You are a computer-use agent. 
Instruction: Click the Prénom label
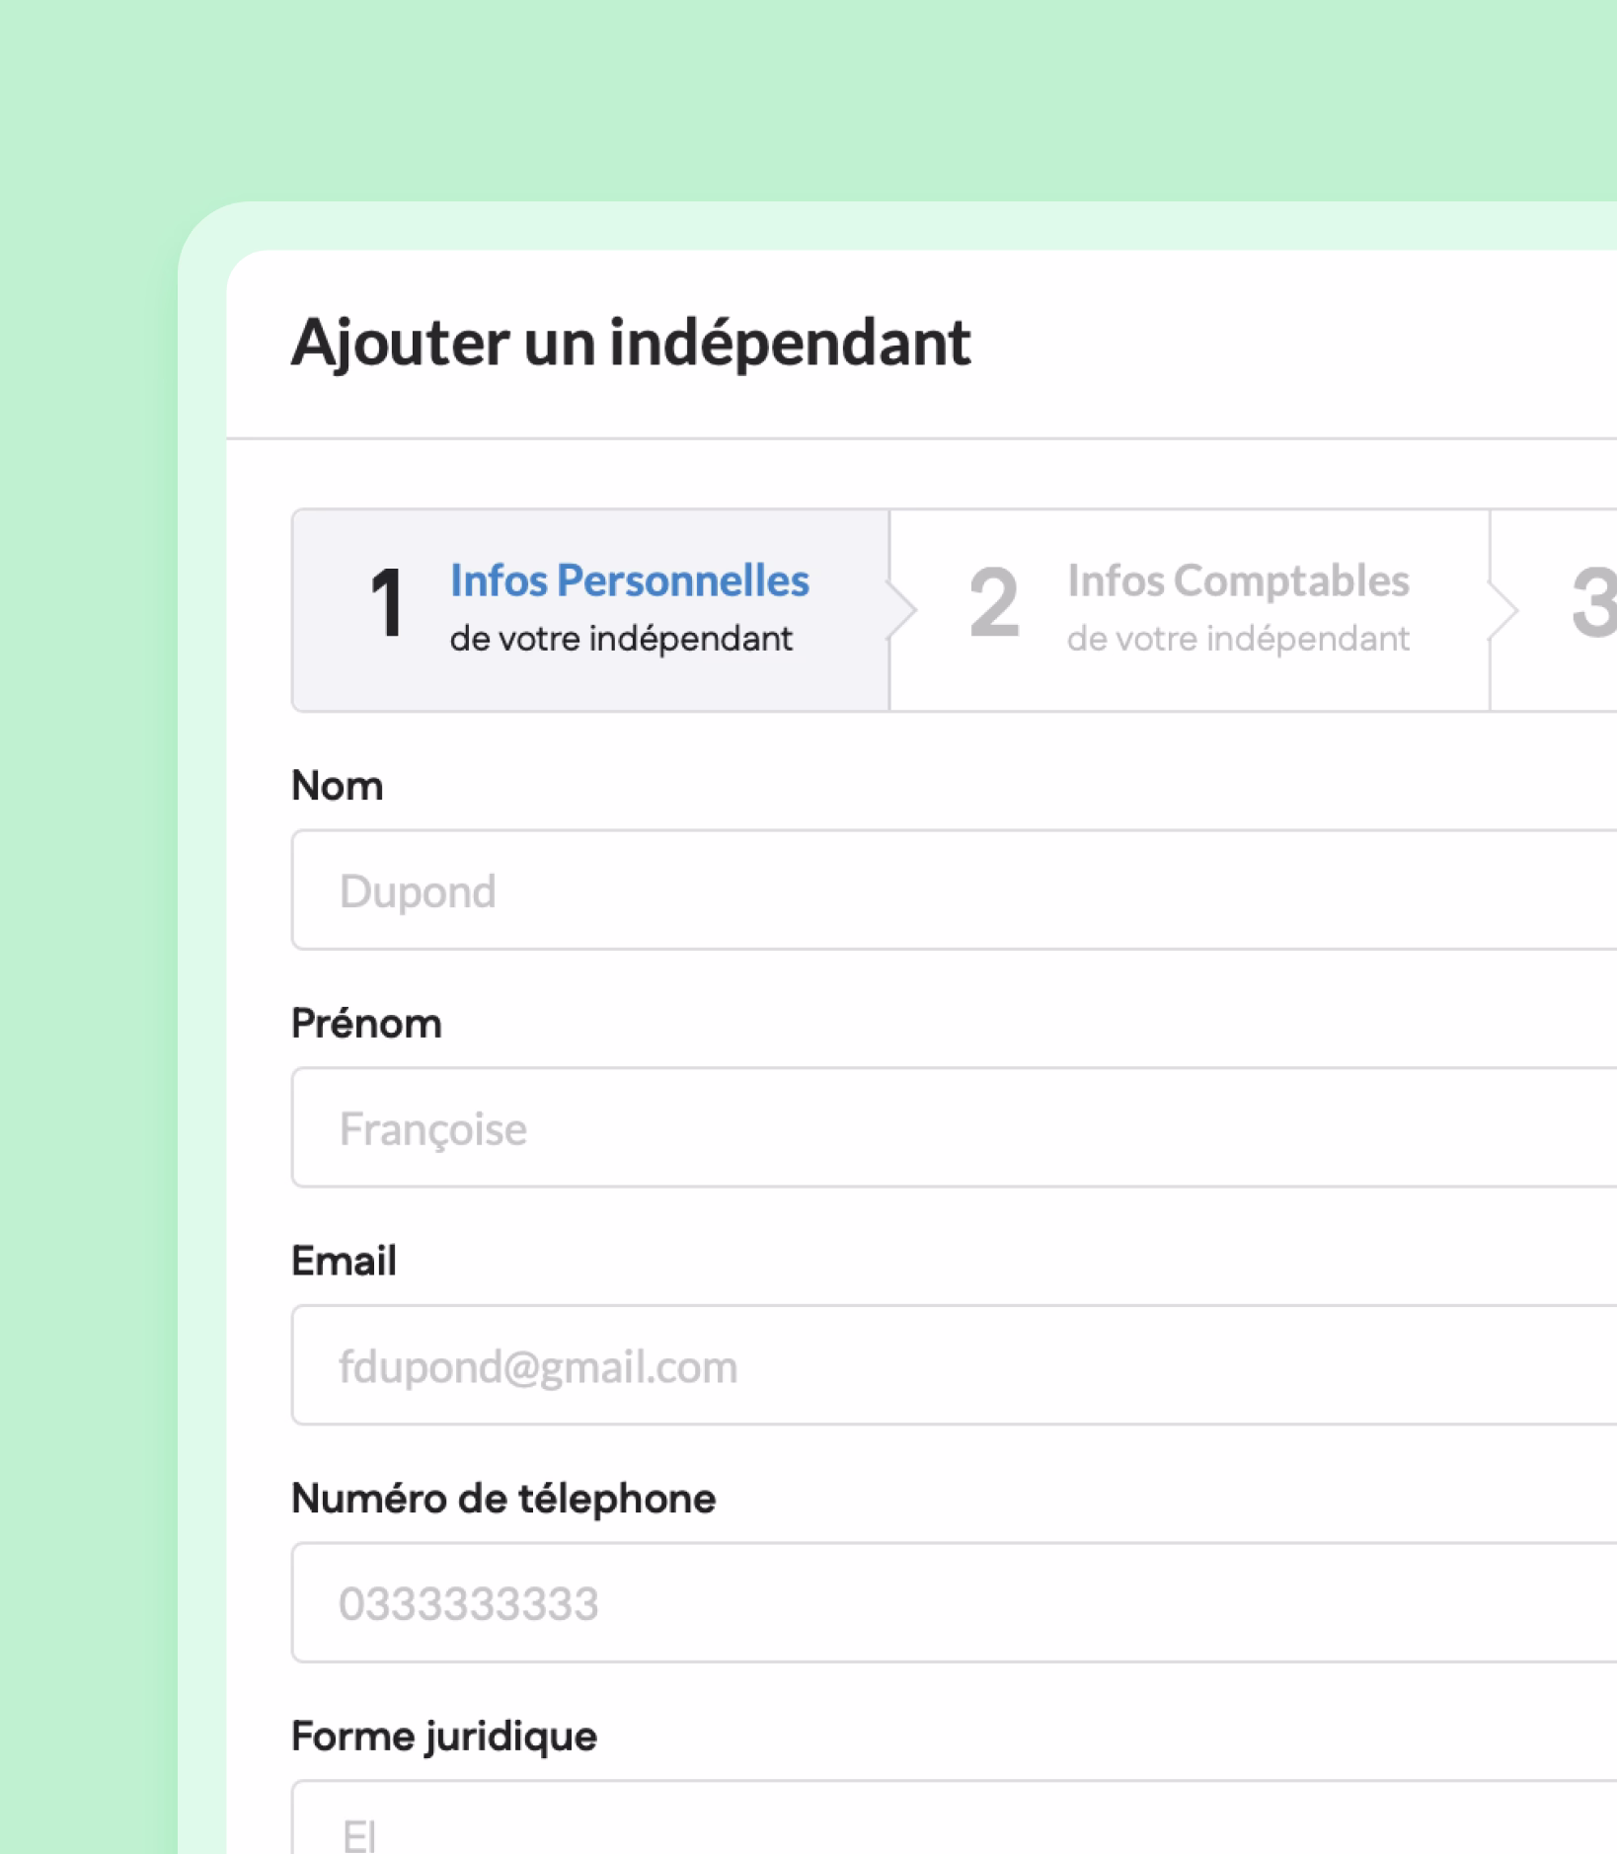click(366, 1024)
